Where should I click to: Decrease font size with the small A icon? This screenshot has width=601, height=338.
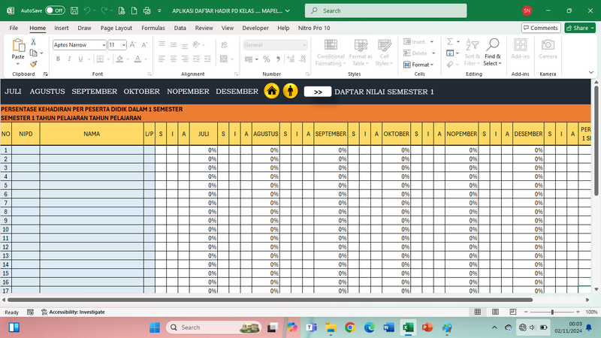144,45
